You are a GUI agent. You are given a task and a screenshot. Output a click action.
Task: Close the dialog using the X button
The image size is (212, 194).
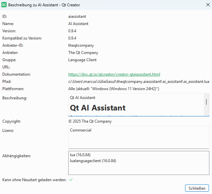coord(207,5)
